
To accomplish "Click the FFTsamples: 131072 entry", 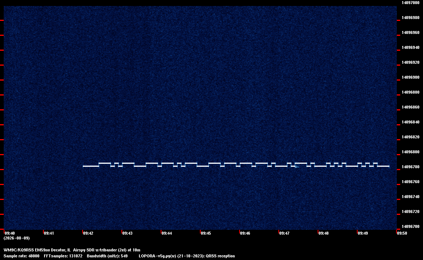I will click(63, 256).
